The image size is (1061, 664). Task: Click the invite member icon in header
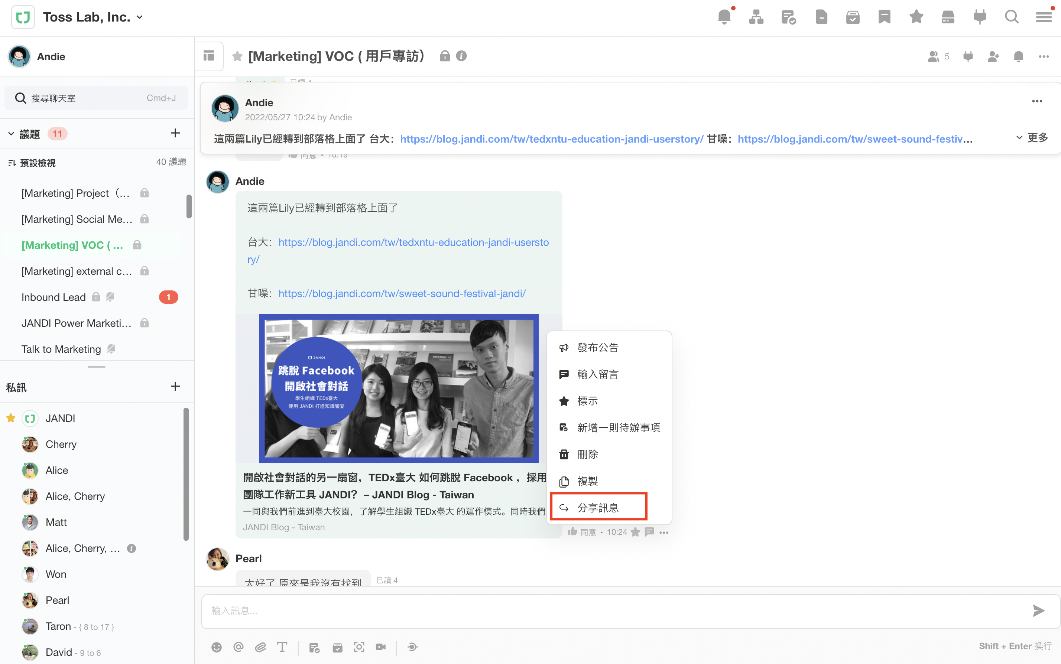(993, 56)
